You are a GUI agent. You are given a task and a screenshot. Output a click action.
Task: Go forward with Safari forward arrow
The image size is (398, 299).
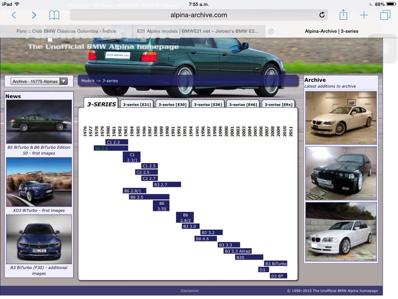34,15
